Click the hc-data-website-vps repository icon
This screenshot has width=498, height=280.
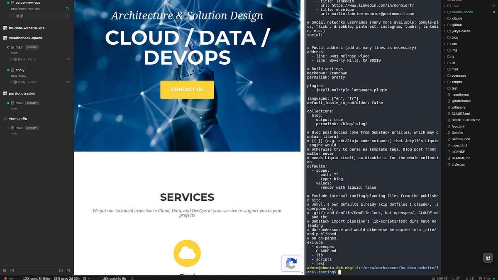5,27
